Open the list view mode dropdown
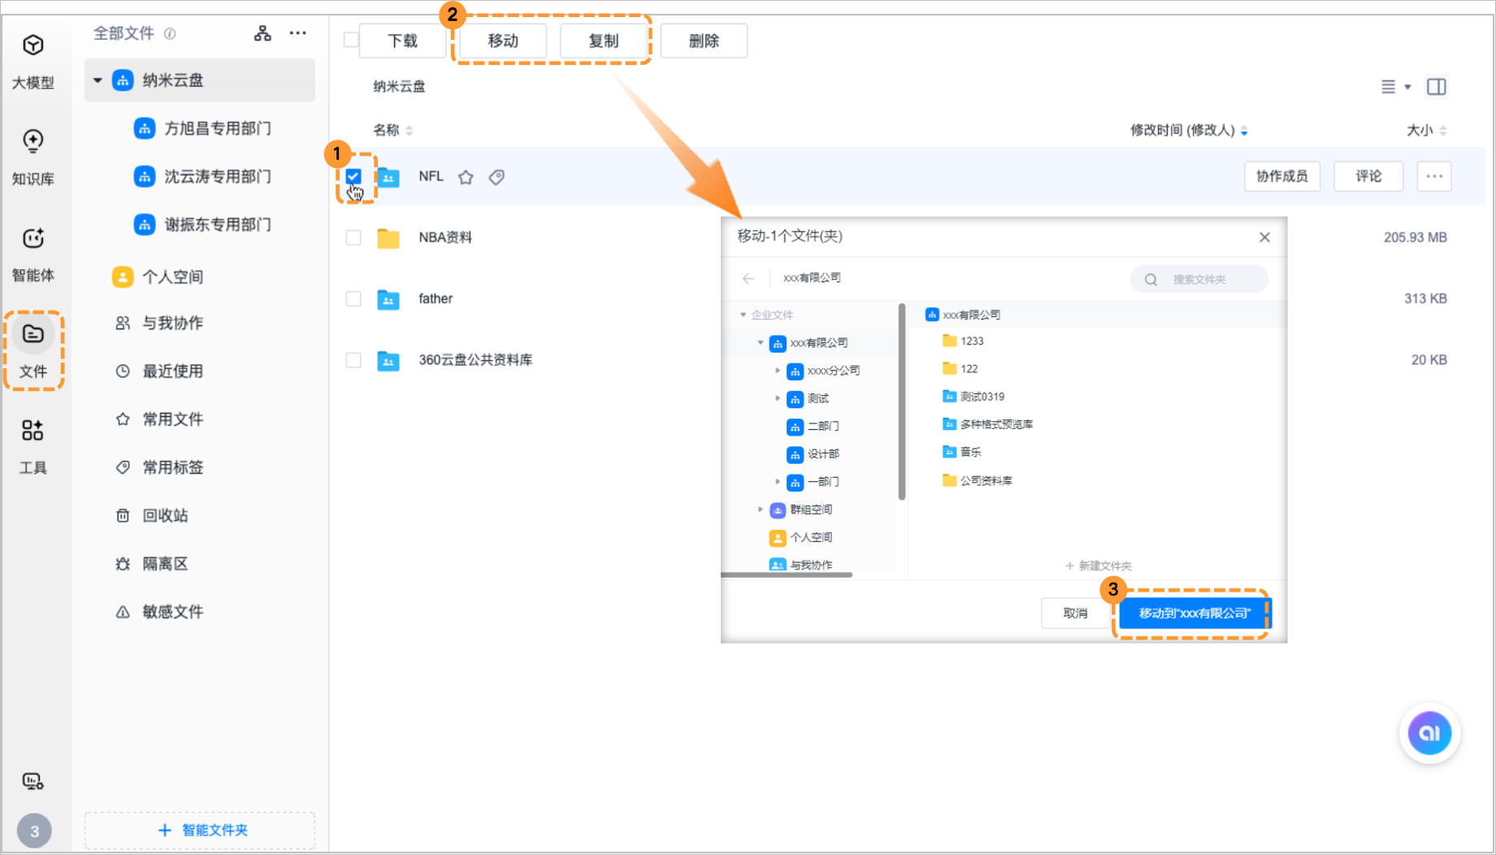Image resolution: width=1496 pixels, height=855 pixels. (x=1395, y=87)
